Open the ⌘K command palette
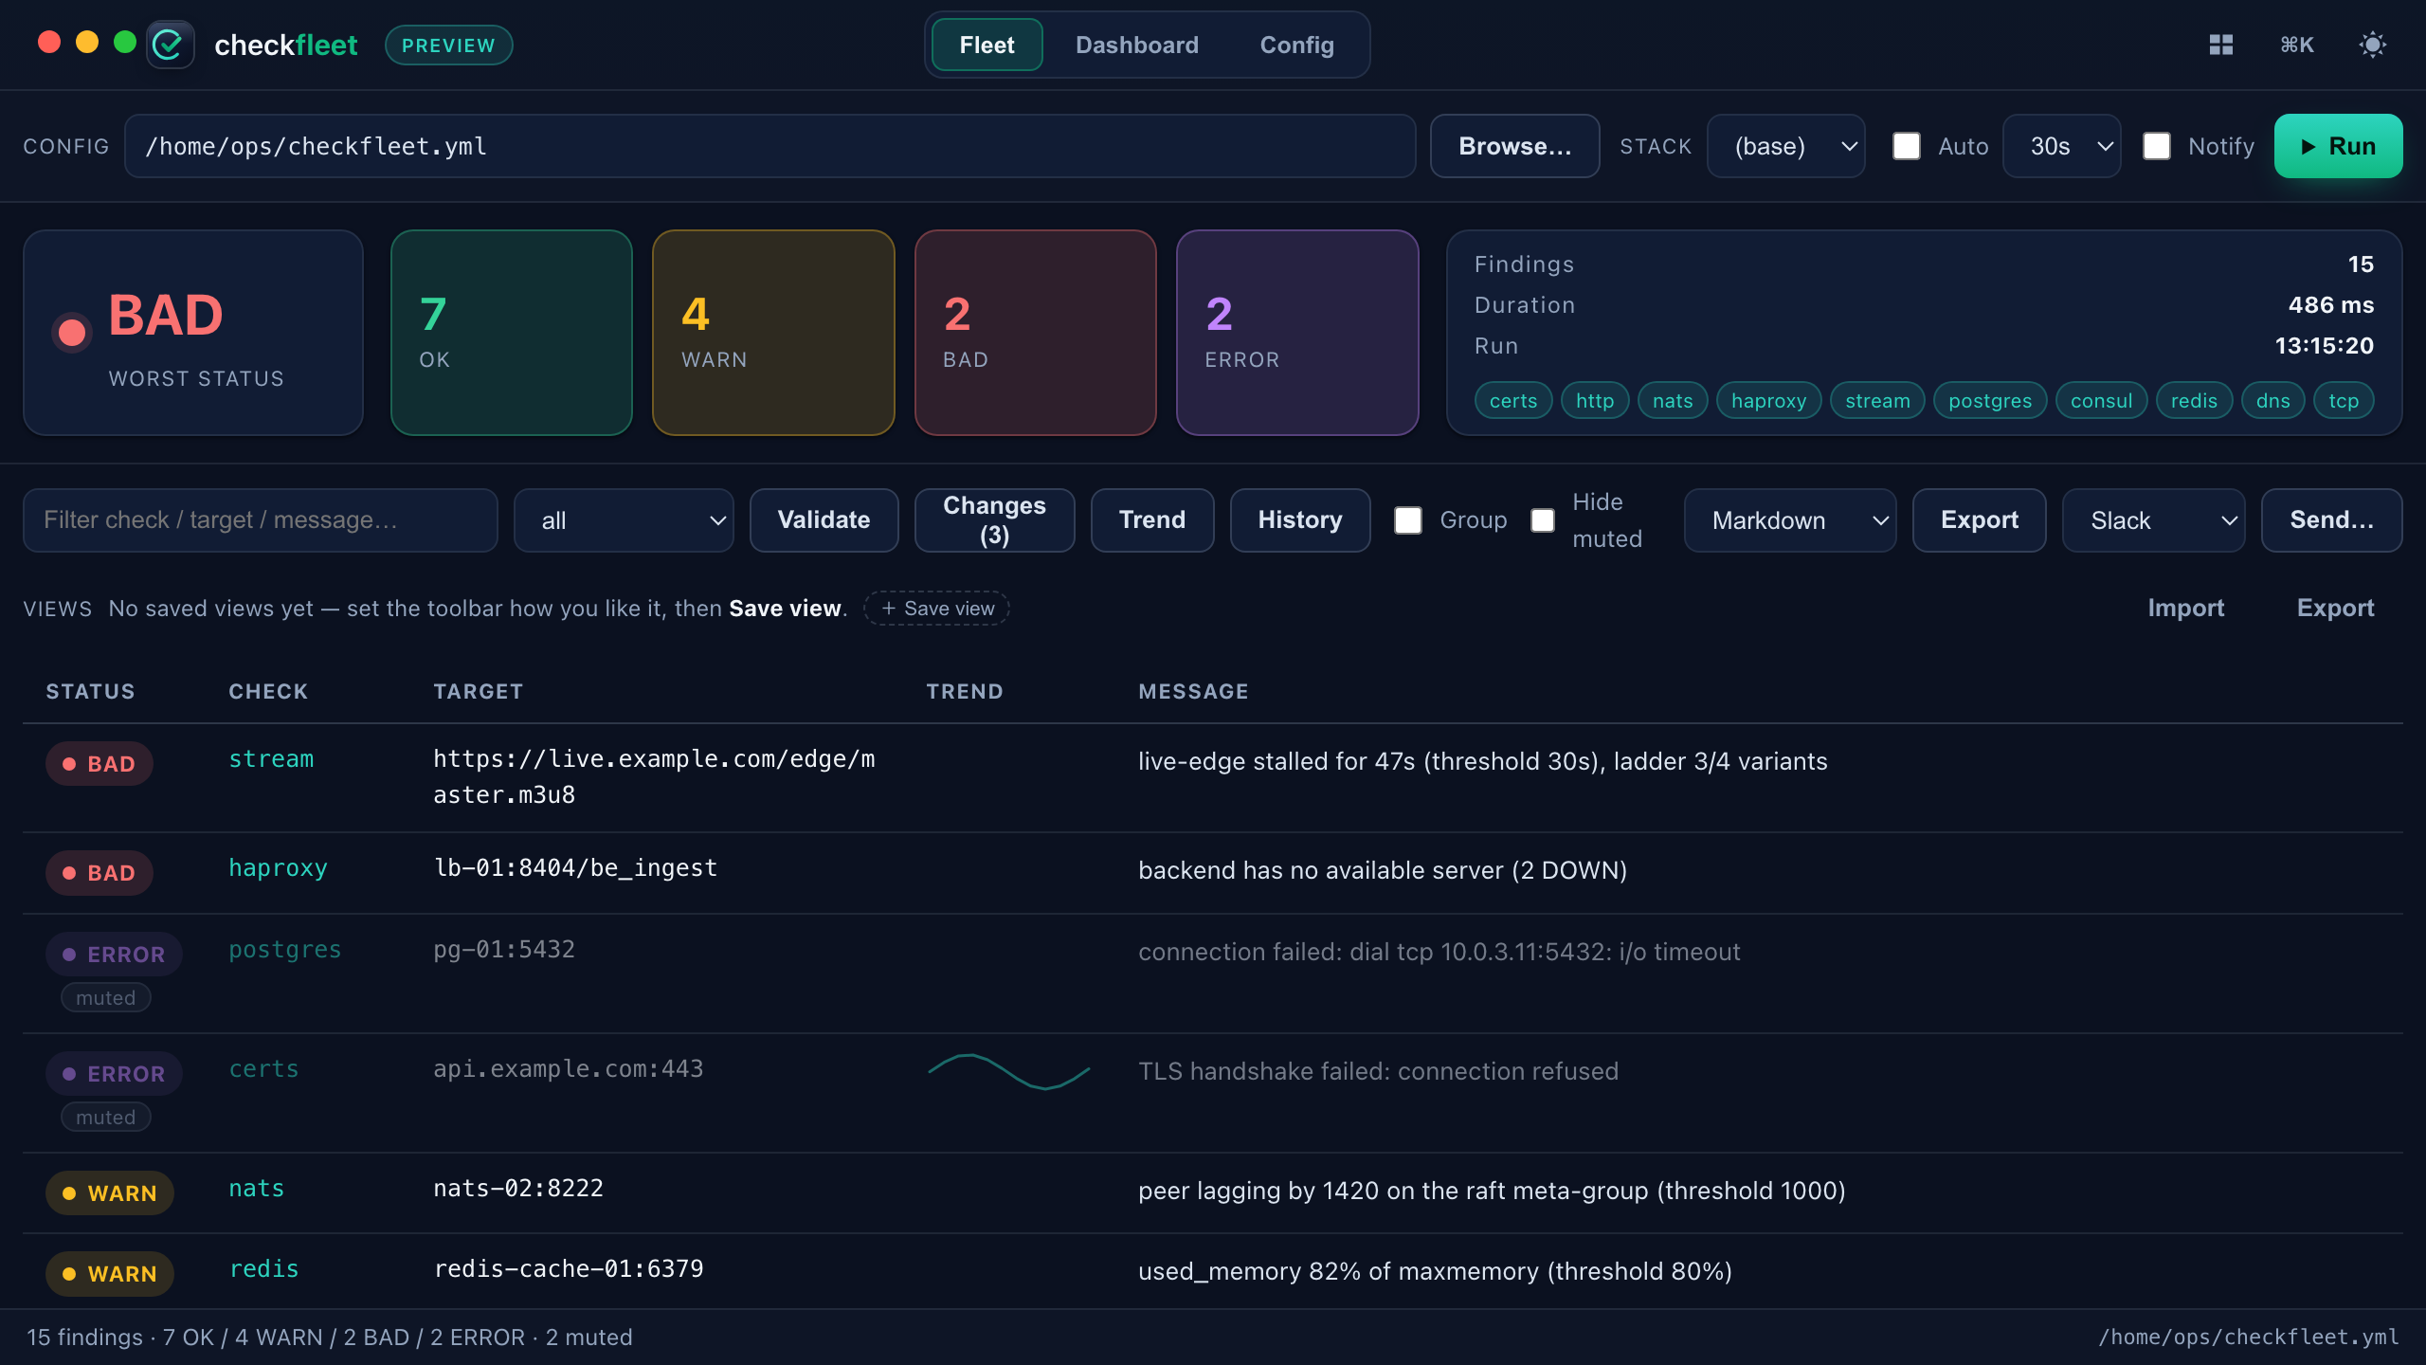The height and width of the screenshot is (1365, 2426). click(x=2297, y=45)
